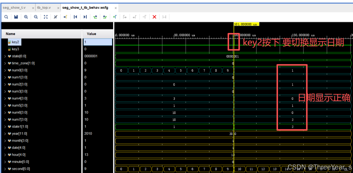Expand the state[6:0] bus
Viewport: 353px width, 173px height.
5,56
